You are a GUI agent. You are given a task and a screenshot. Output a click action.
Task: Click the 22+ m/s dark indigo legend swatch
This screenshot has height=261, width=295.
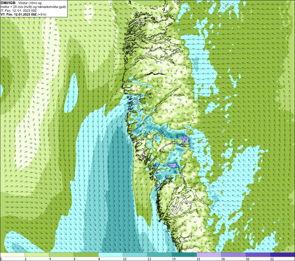tap(283, 255)
